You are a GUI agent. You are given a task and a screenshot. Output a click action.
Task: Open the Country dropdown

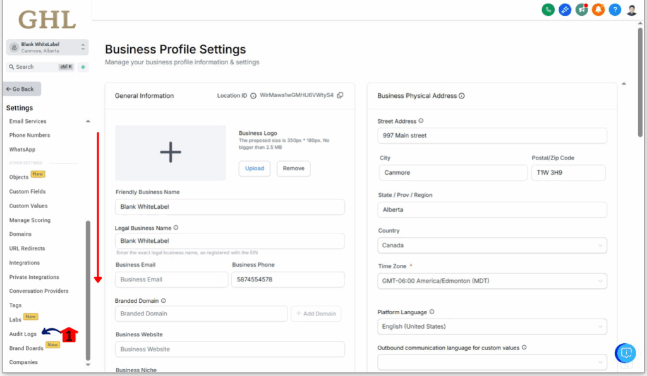[x=492, y=245]
